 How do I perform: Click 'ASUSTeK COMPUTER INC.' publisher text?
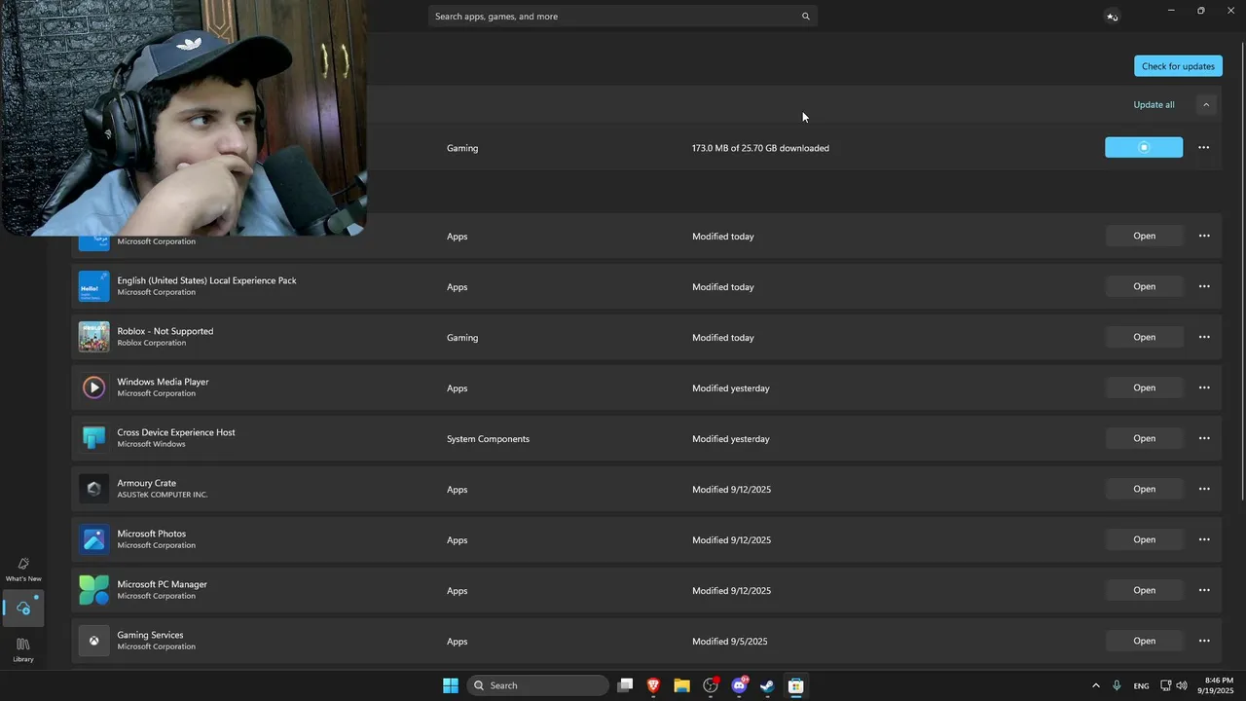pos(163,495)
